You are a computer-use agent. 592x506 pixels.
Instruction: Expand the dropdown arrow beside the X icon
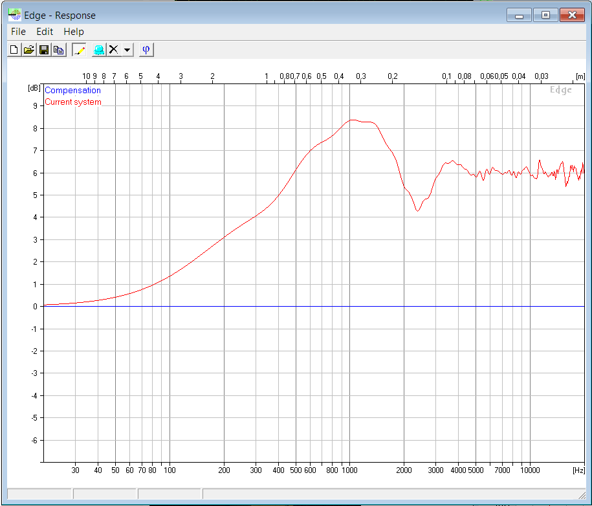127,50
